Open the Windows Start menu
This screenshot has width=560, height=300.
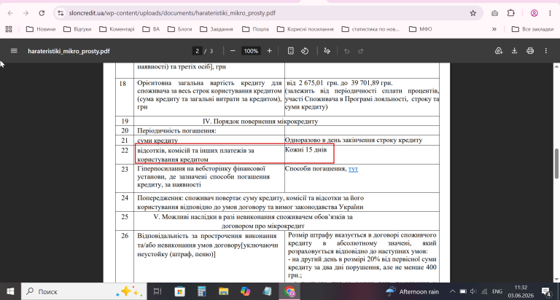point(10,291)
